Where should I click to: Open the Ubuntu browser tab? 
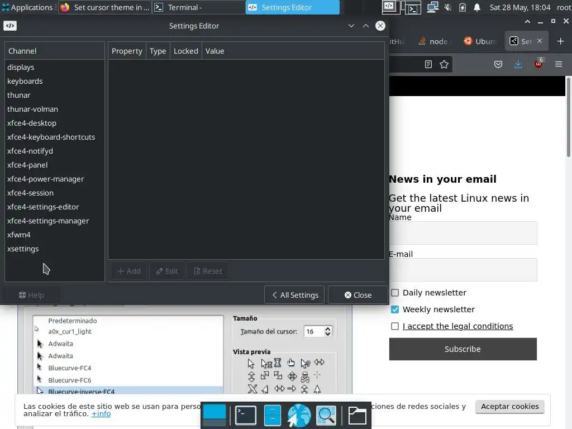481,41
